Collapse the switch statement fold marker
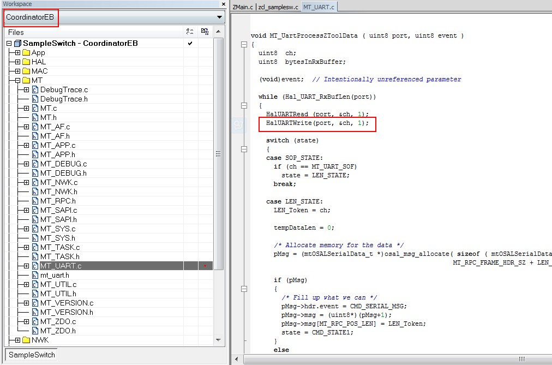This screenshot has width=552, height=365. (x=244, y=149)
